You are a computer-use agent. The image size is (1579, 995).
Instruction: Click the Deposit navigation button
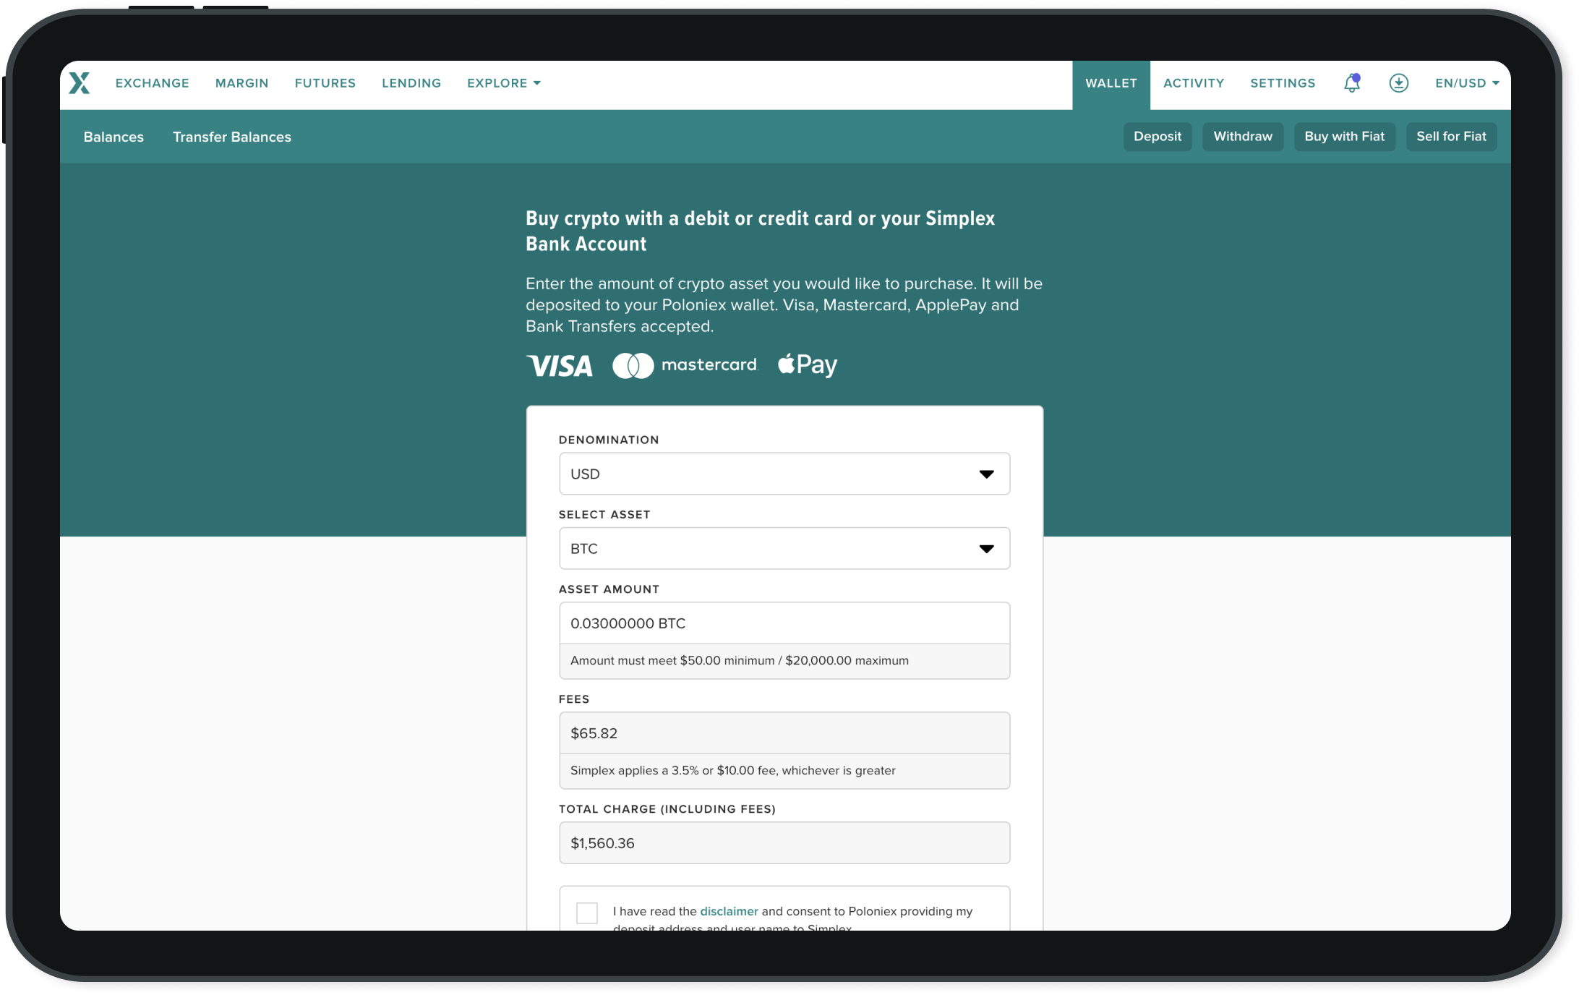click(x=1157, y=137)
